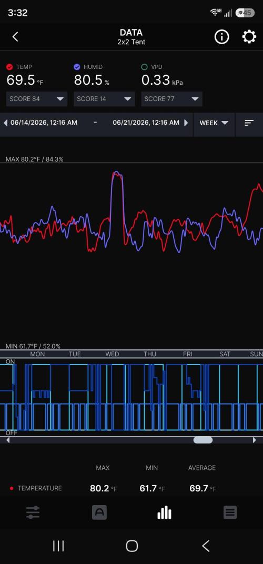Select start date 06/14/2026, 12:16 AM
This screenshot has width=263, height=564.
coord(44,123)
